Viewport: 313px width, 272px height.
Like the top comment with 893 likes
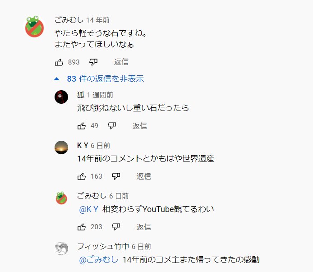[x=59, y=62]
